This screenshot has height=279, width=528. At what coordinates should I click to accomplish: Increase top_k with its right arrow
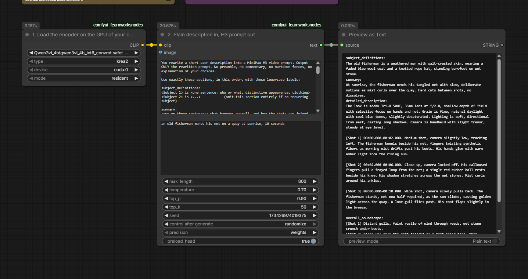[x=315, y=207]
